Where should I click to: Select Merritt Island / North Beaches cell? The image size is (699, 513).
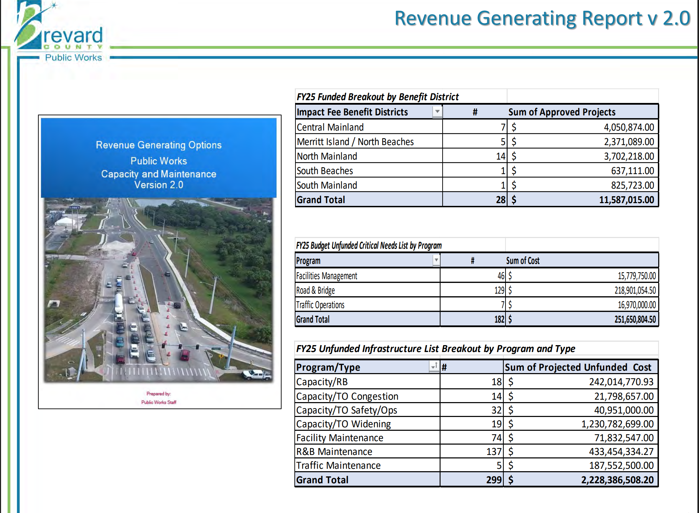click(x=355, y=142)
